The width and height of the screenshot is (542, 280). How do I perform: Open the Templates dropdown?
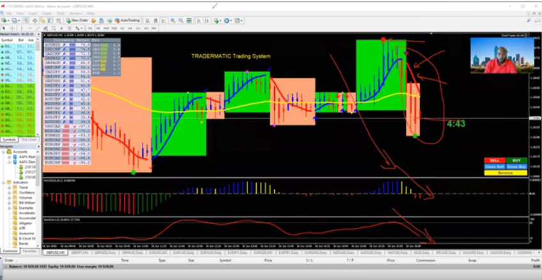(239, 20)
